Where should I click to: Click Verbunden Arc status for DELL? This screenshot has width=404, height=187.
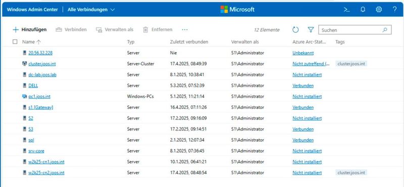(303, 85)
